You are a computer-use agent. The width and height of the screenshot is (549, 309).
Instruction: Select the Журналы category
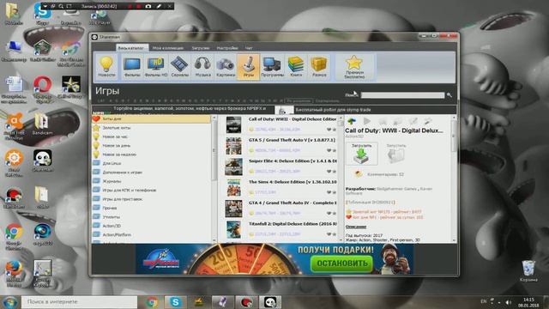(x=151, y=181)
